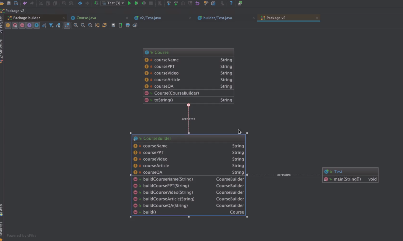This screenshot has height=241, width=403.
Task: Click the Find magnifier icon
Action: click(64, 3)
